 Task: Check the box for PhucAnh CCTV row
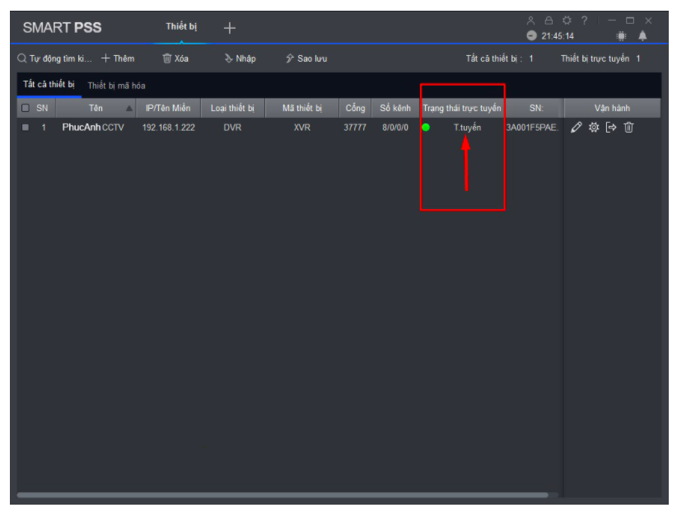click(26, 128)
